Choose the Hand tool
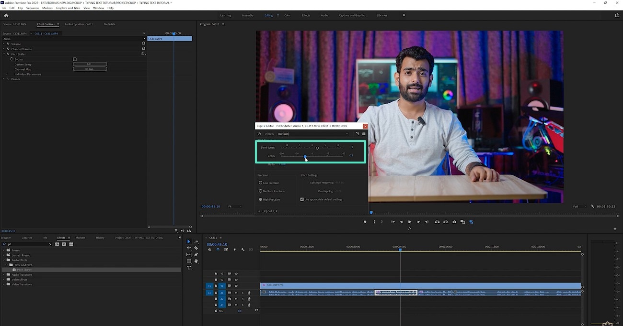 click(x=196, y=261)
